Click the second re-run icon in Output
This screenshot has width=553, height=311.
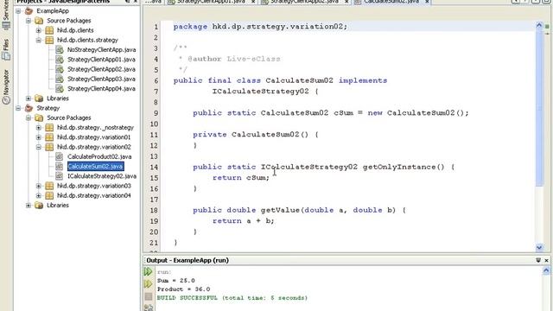(148, 284)
